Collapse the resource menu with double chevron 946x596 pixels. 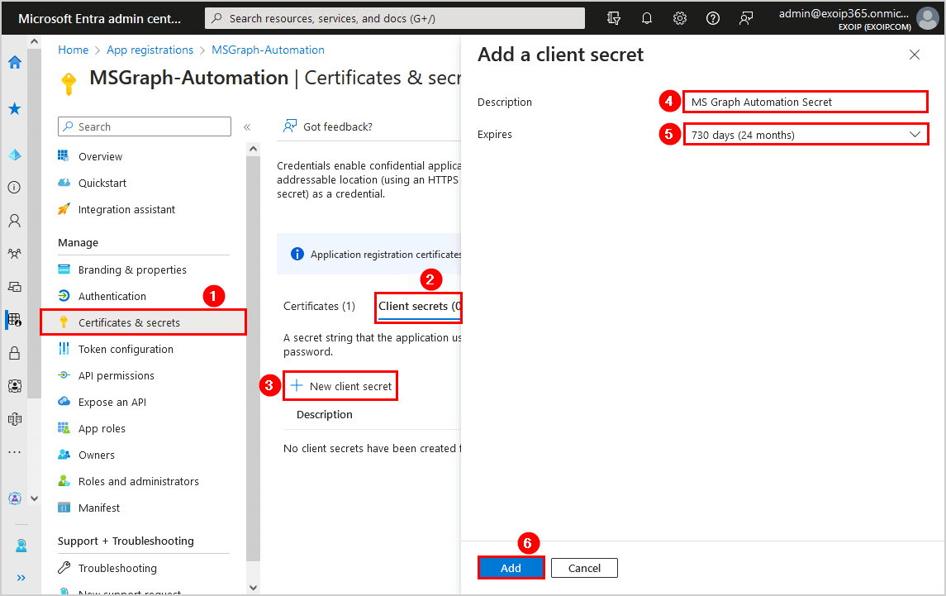247,126
